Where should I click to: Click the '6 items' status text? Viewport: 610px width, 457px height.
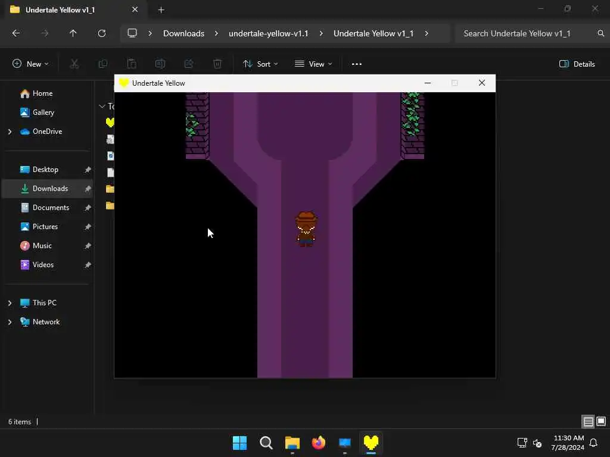[x=20, y=422]
